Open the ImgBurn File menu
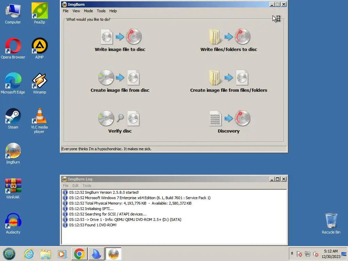 click(66, 11)
